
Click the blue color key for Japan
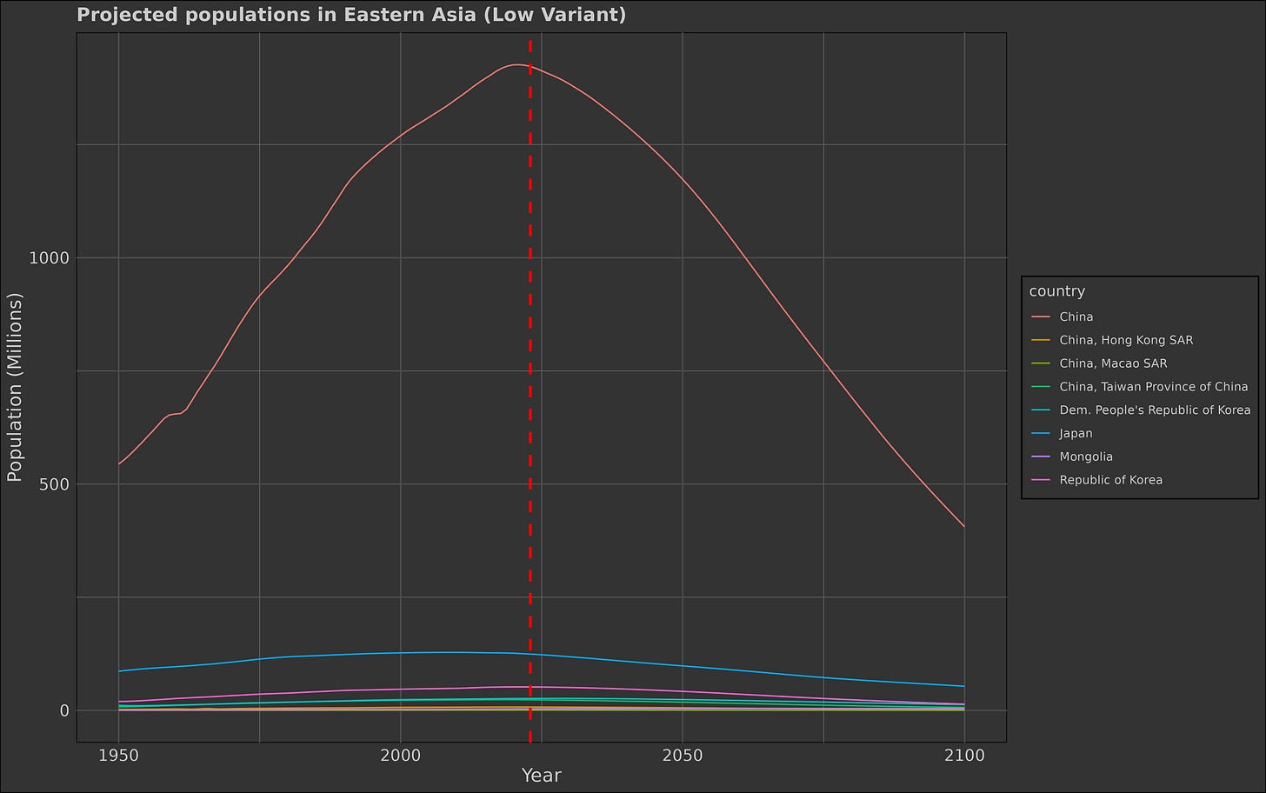click(1041, 434)
